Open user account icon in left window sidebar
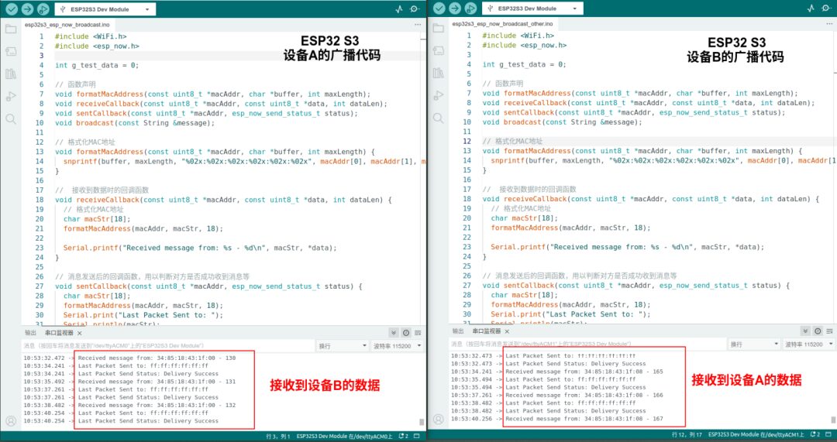 (11, 420)
